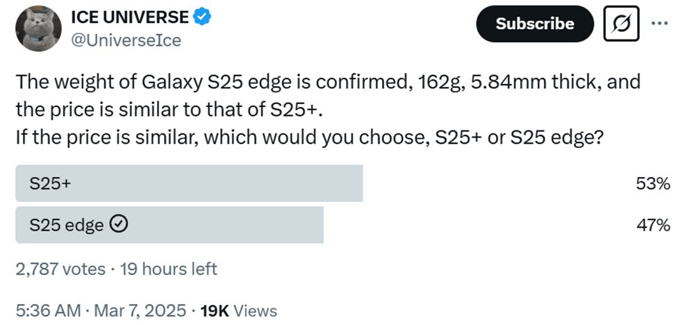
Task: Click the blue verified badge icon
Action: [201, 17]
